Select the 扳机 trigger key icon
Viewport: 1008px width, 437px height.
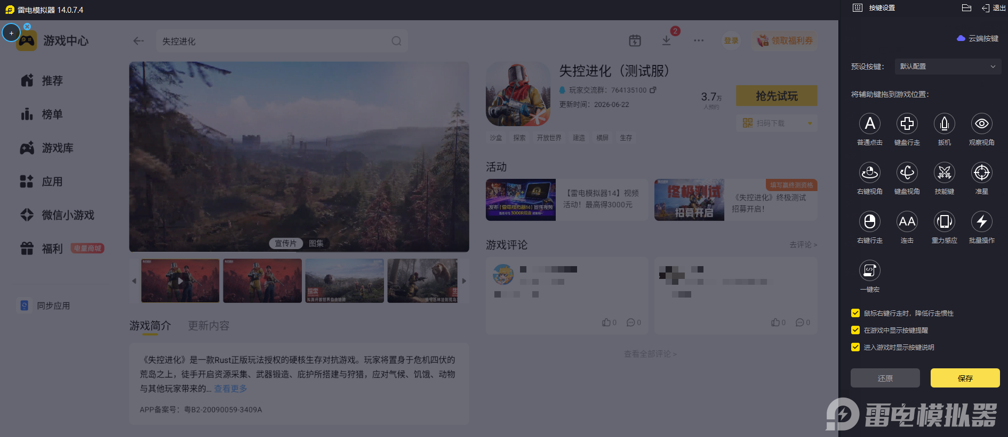(944, 123)
